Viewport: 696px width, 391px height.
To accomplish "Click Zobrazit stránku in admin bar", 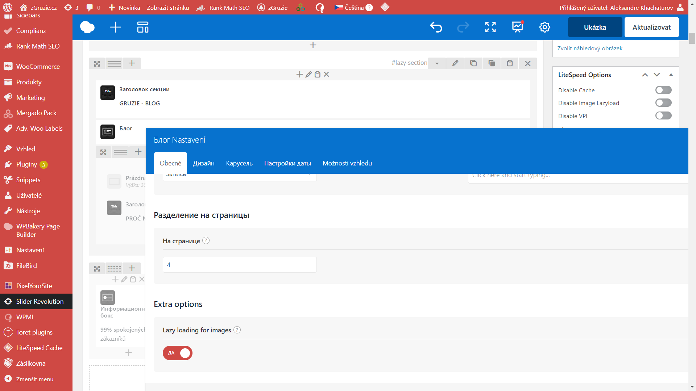I will (168, 8).
